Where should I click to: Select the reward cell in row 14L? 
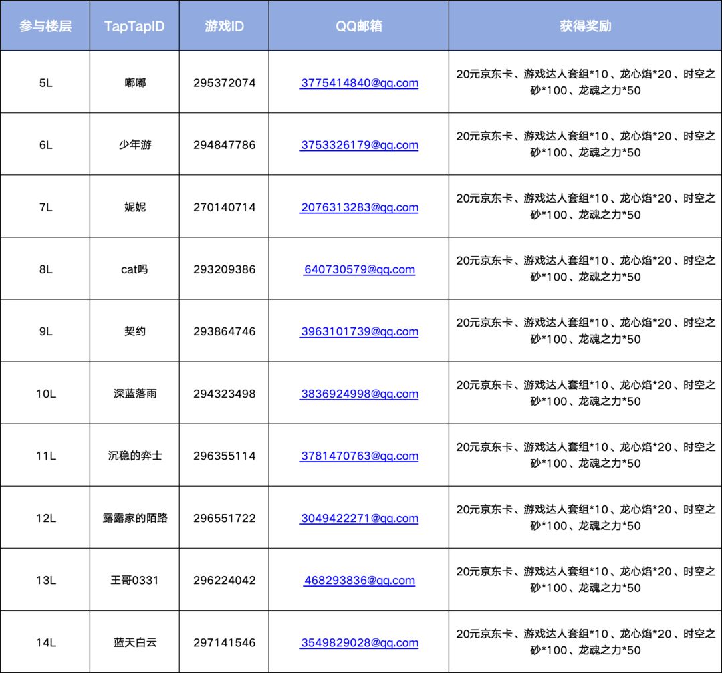[585, 642]
